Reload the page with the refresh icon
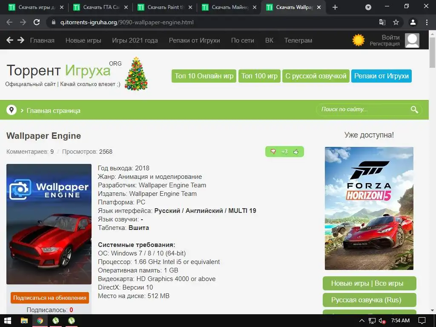The image size is (436, 327). tap(37, 22)
